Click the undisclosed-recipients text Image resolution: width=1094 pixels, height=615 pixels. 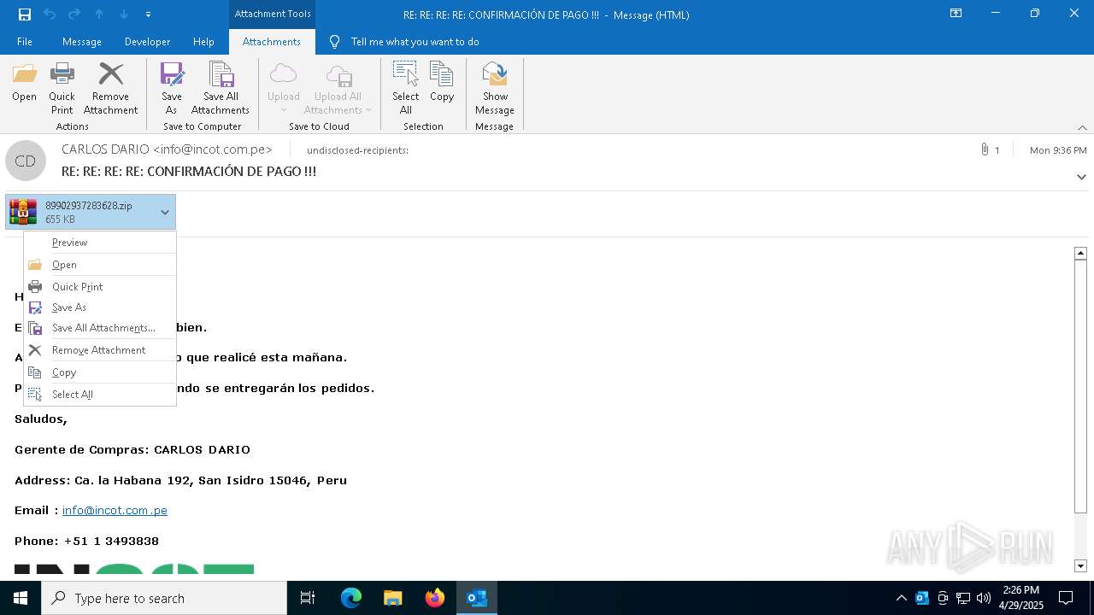click(x=357, y=149)
